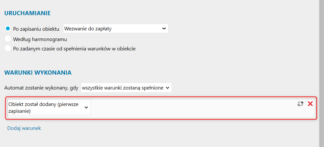
Task: Click the 'Dodaj warunek' link
Action: click(24, 128)
